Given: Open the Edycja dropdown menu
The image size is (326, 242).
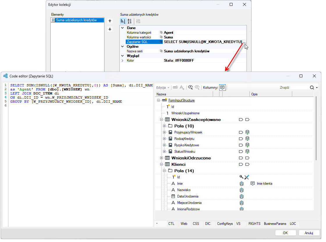Looking at the screenshot, I should (163, 88).
